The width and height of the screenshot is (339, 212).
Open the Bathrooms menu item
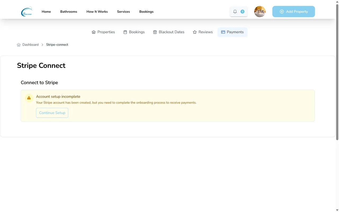click(69, 12)
